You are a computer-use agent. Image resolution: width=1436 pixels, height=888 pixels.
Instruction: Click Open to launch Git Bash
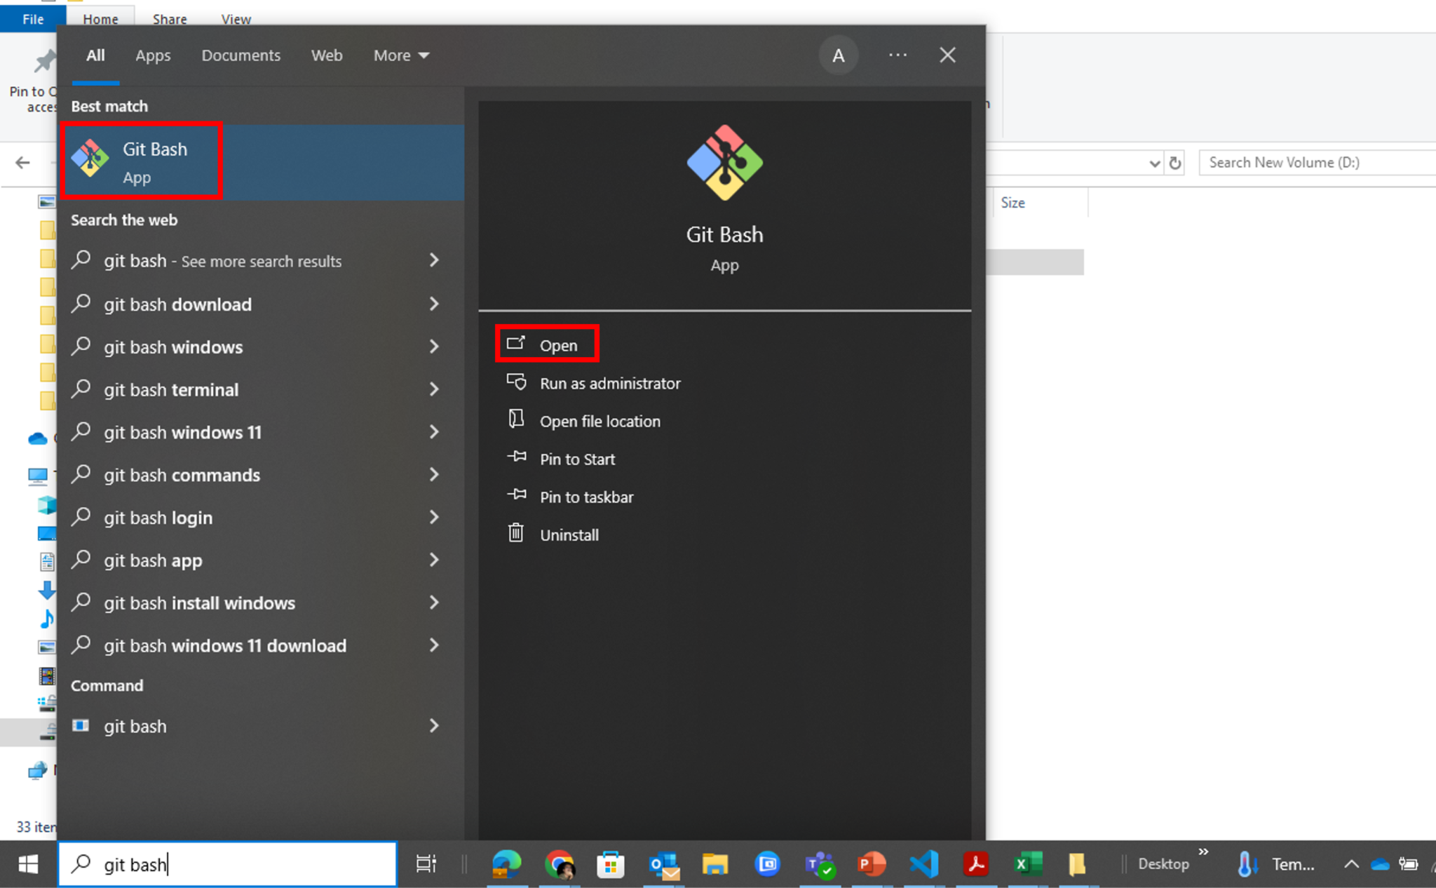click(x=557, y=344)
